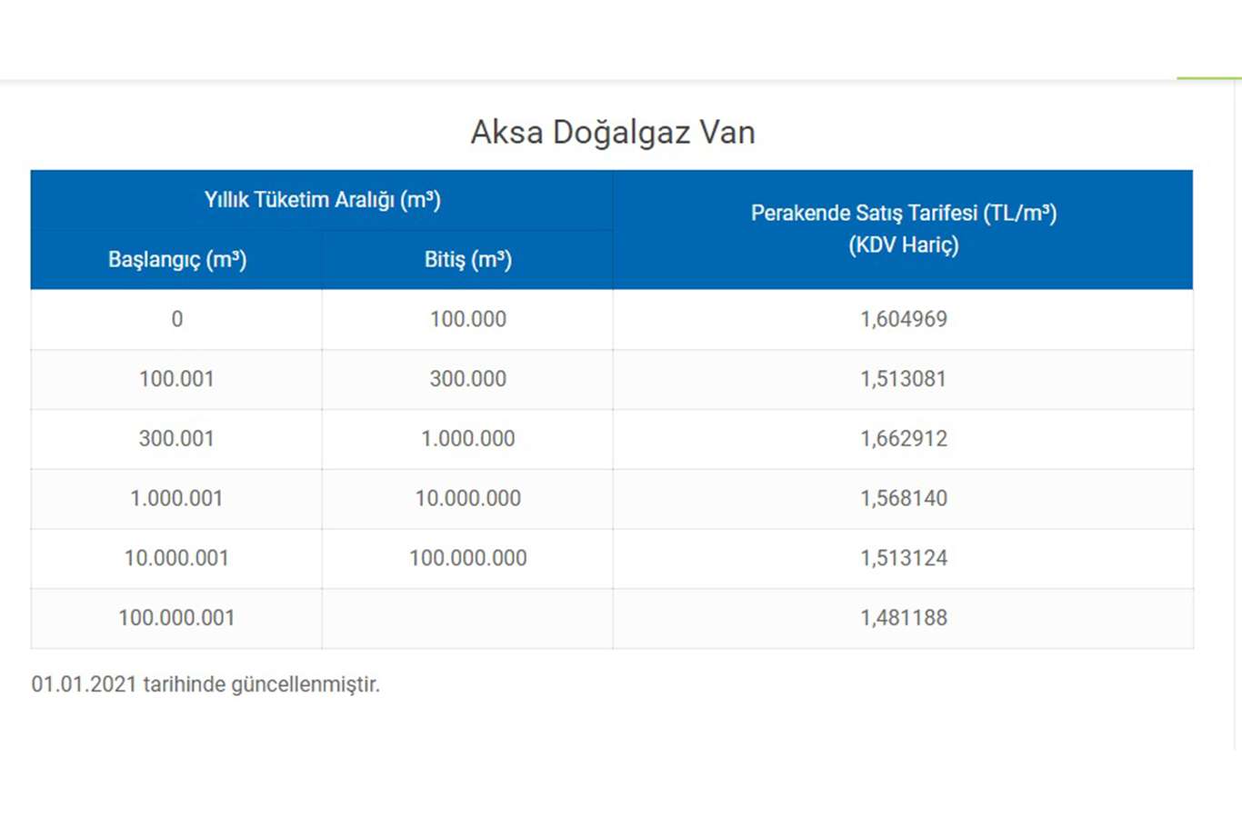Click the 300.000 end cell
The height and width of the screenshot is (827, 1242).
(x=467, y=380)
